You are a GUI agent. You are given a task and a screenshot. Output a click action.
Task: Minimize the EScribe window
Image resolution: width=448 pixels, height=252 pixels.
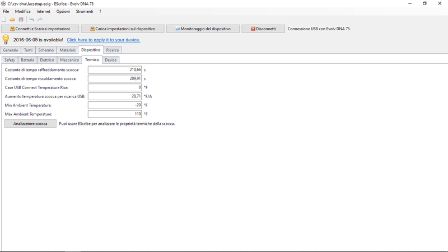[410, 4]
